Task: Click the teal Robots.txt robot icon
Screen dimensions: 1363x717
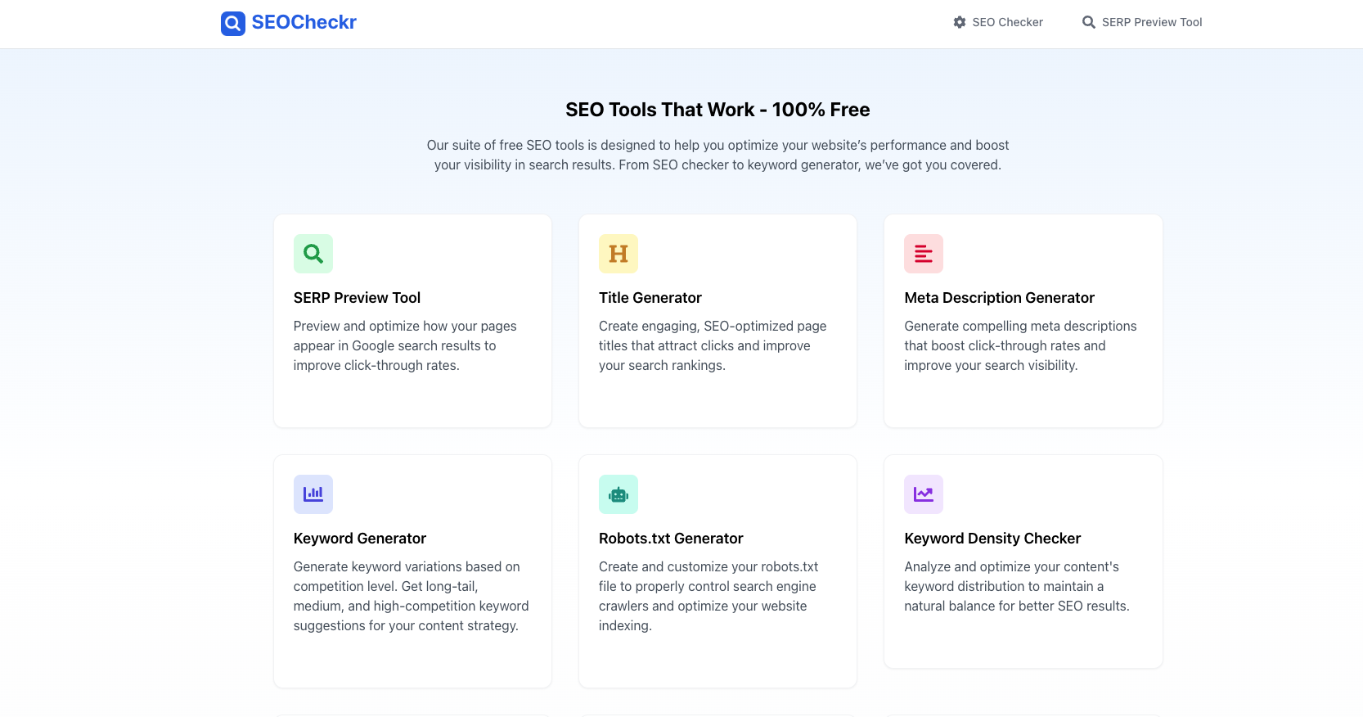Action: (x=619, y=494)
